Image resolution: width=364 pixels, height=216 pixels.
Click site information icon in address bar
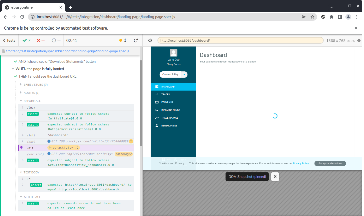coord(33,17)
